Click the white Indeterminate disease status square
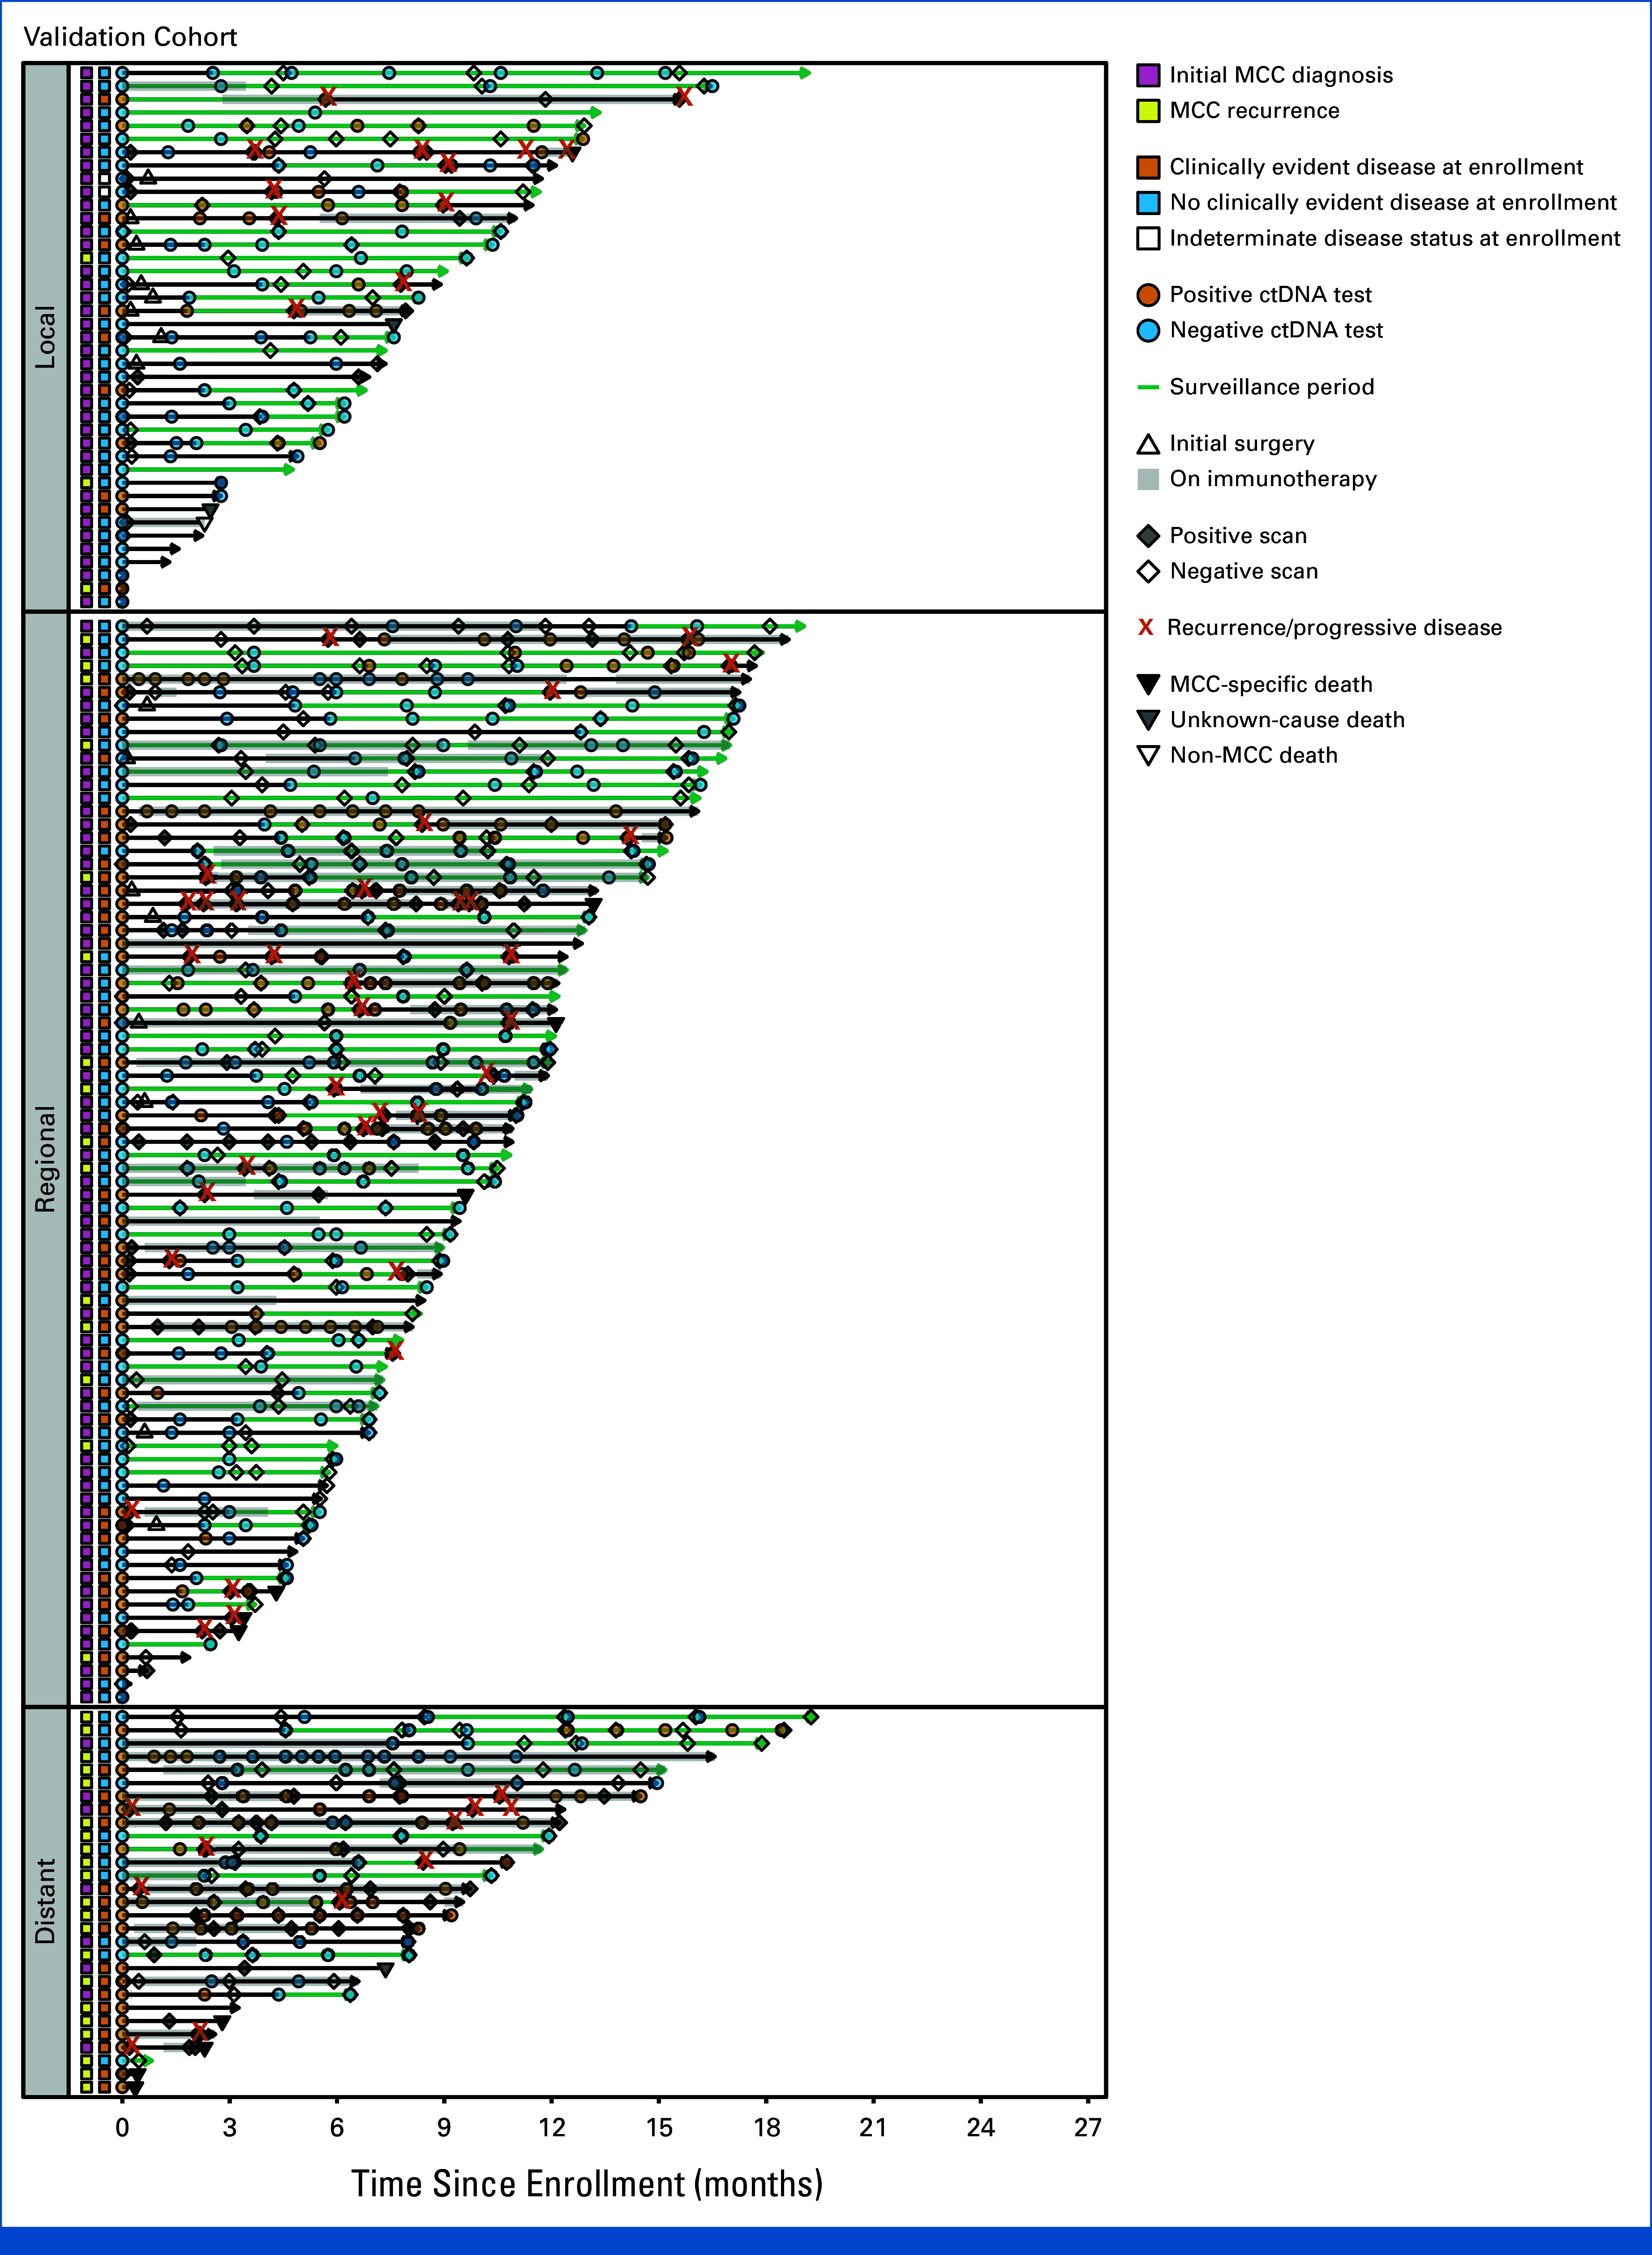This screenshot has height=2255, width=1652. point(1148,238)
